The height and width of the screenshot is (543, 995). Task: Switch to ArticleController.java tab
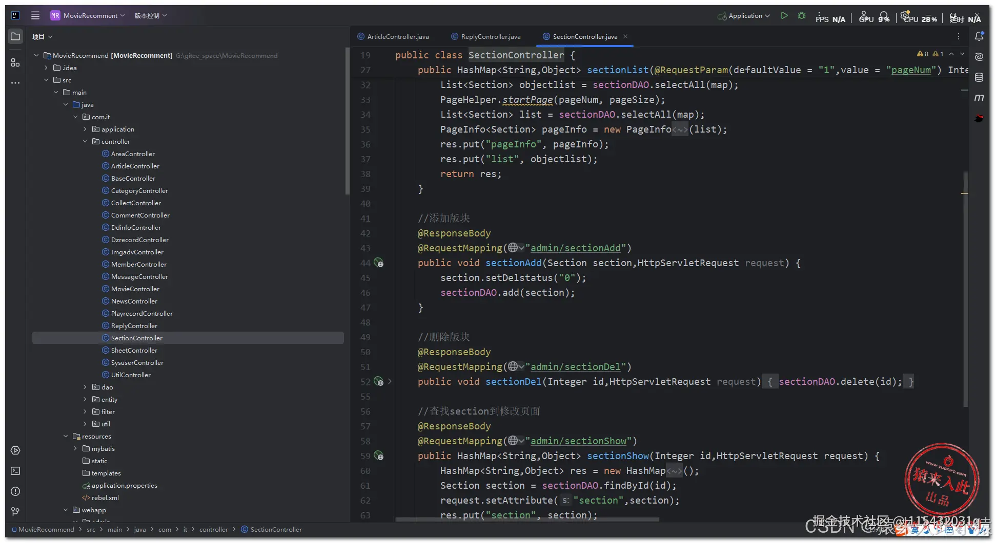point(393,36)
